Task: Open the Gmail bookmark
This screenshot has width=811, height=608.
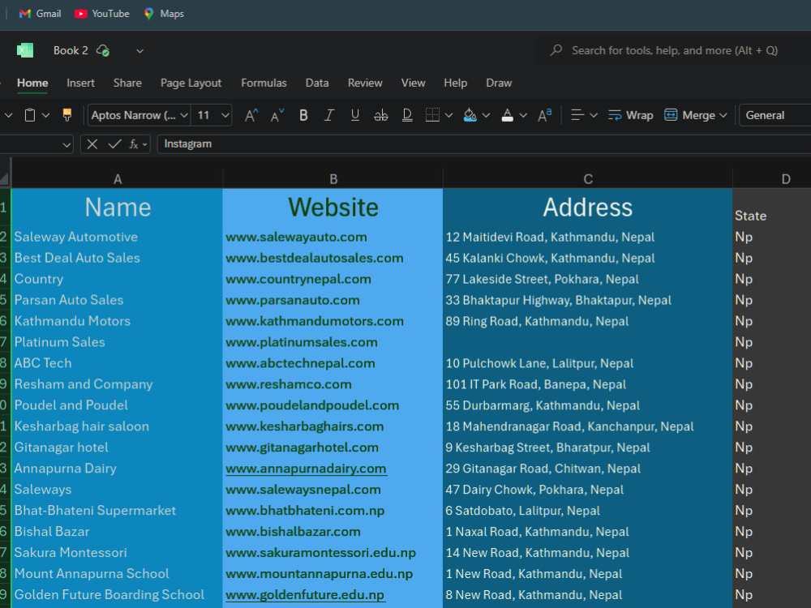Action: coord(40,14)
